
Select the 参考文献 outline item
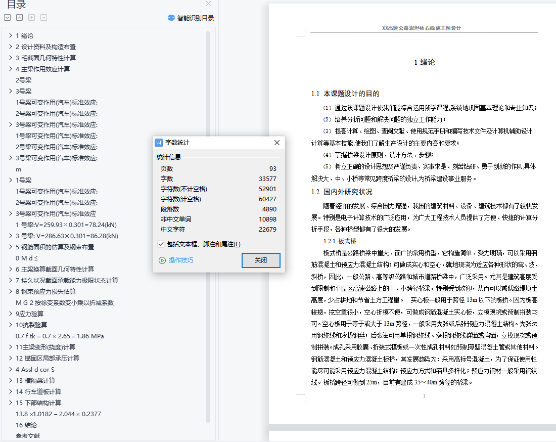click(x=28, y=436)
